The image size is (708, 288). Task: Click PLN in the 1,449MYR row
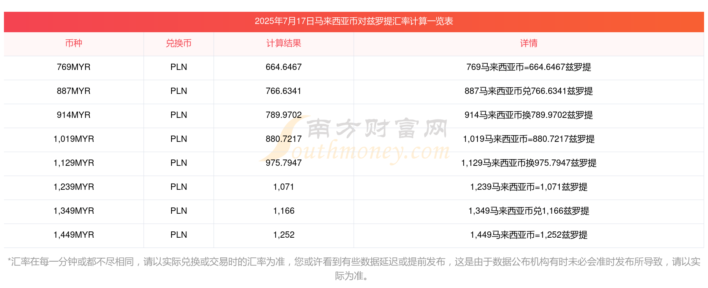[x=179, y=235]
